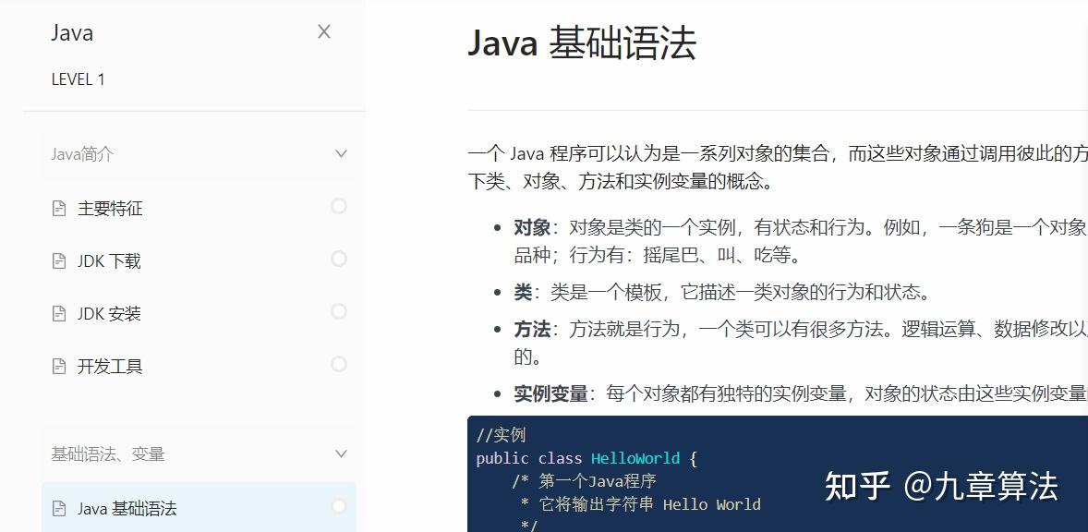Toggle the completion circle for 主要特征
The height and width of the screenshot is (532, 1088).
[339, 208]
